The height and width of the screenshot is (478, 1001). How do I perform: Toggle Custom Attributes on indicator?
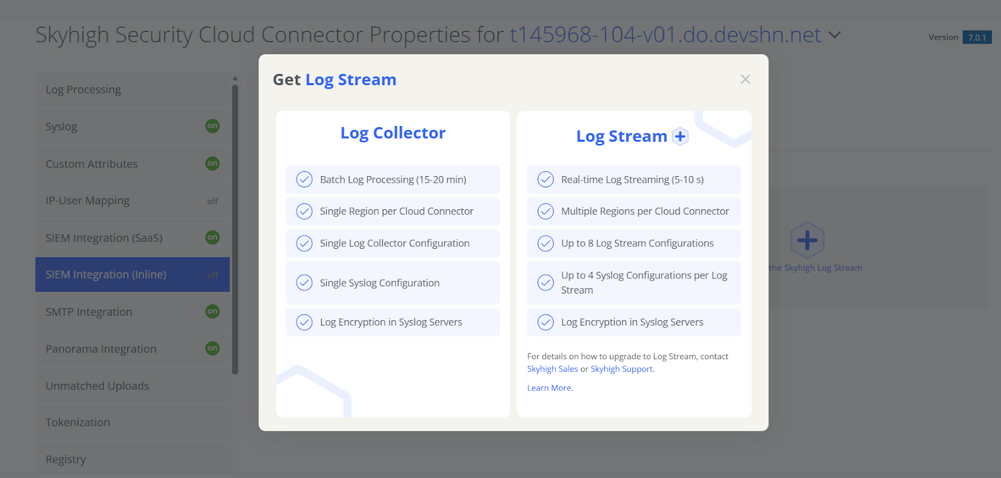tap(212, 163)
